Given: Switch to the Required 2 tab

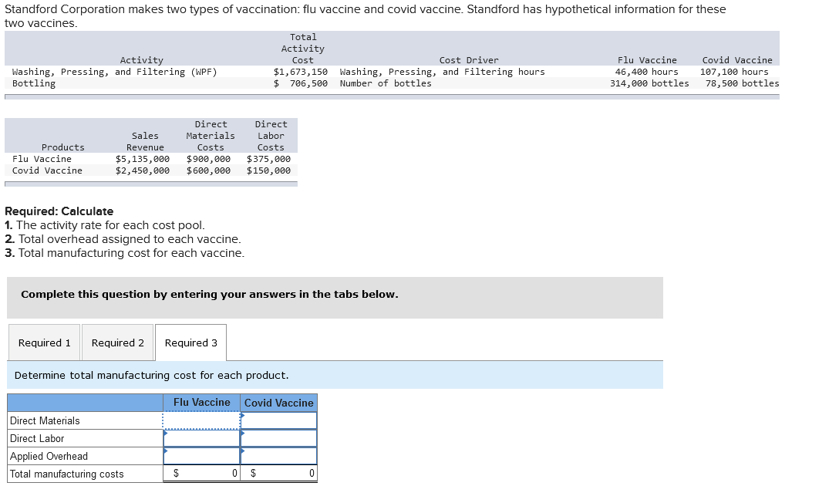Looking at the screenshot, I should [x=117, y=342].
